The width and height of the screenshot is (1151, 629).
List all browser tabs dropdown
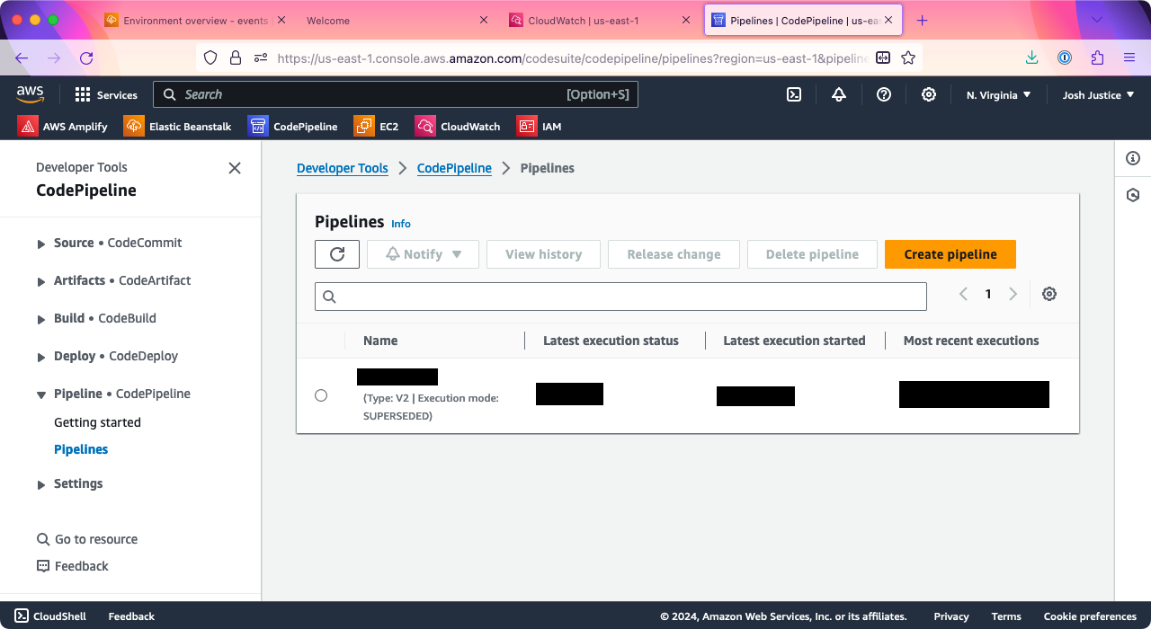point(1096,20)
